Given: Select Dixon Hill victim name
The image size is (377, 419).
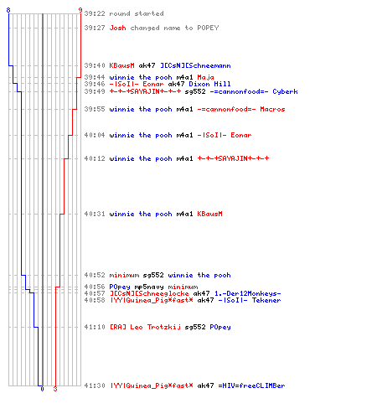Looking at the screenshot, I should [x=209, y=84].
